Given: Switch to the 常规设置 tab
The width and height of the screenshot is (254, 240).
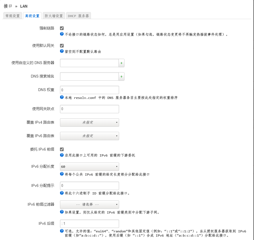Looking at the screenshot, I should [x=12, y=16].
